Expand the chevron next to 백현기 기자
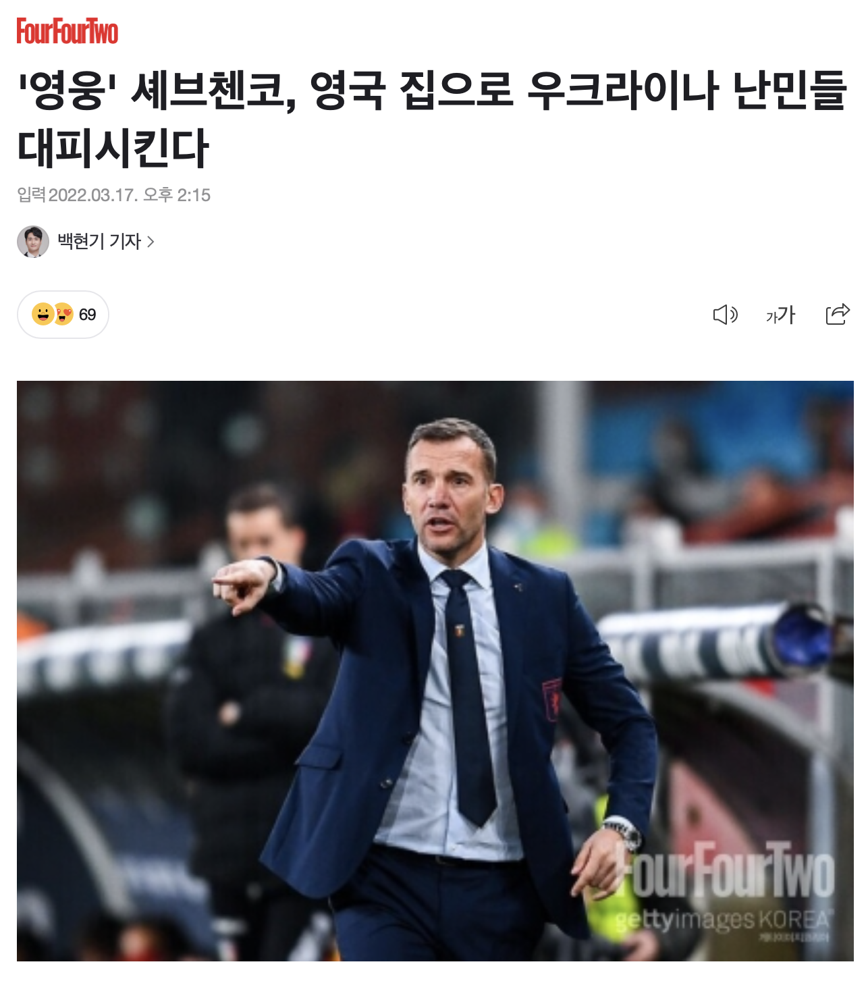Screen dimensions: 868x983 [151, 242]
